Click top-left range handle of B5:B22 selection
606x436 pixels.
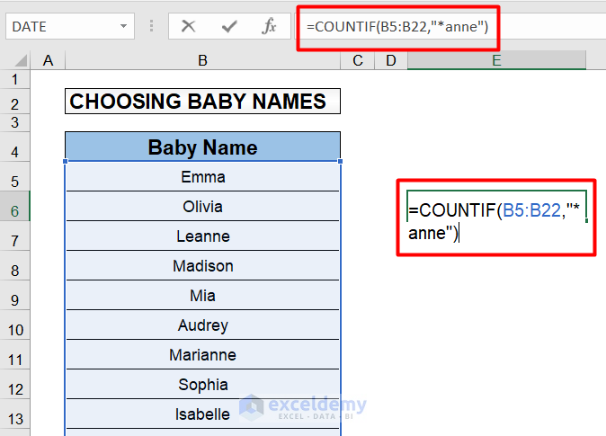coord(66,161)
